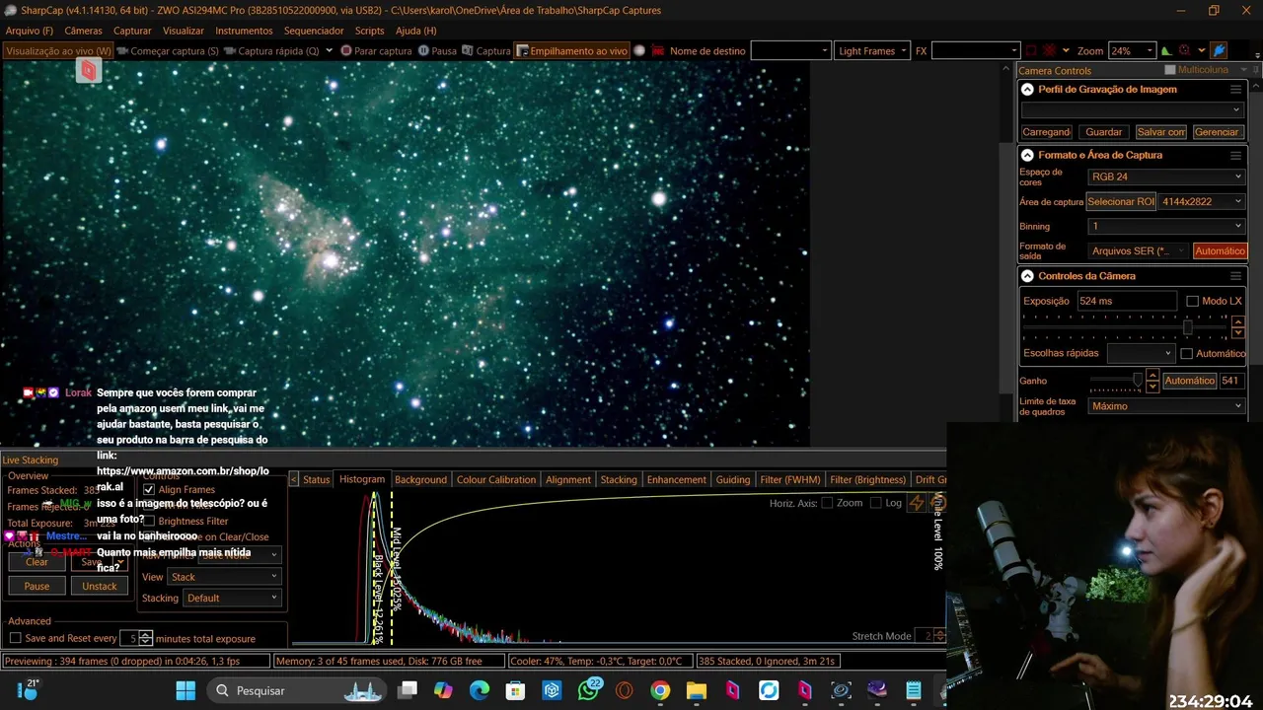1263x710 pixels.
Task: Open Opera browser from the taskbar
Action: [x=624, y=690]
